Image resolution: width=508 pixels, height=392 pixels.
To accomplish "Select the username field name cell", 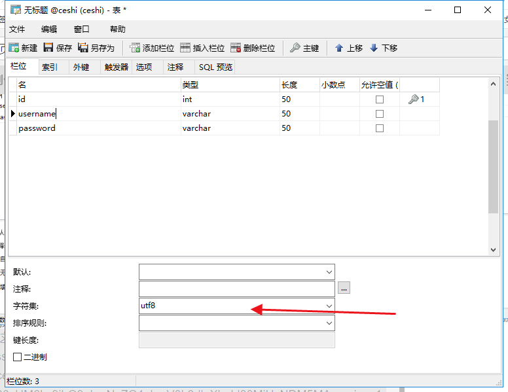I will pyautogui.click(x=99, y=114).
